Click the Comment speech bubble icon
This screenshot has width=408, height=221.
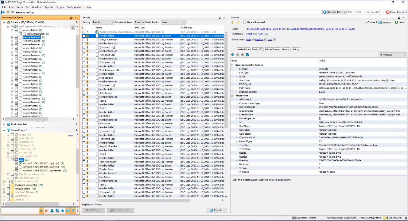coord(365,22)
